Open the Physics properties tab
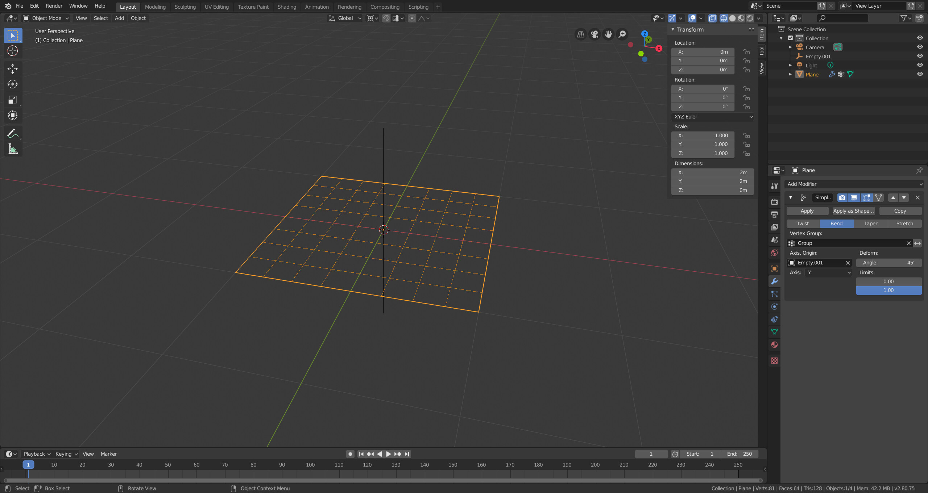Screen dimensions: 928x493 (775, 306)
